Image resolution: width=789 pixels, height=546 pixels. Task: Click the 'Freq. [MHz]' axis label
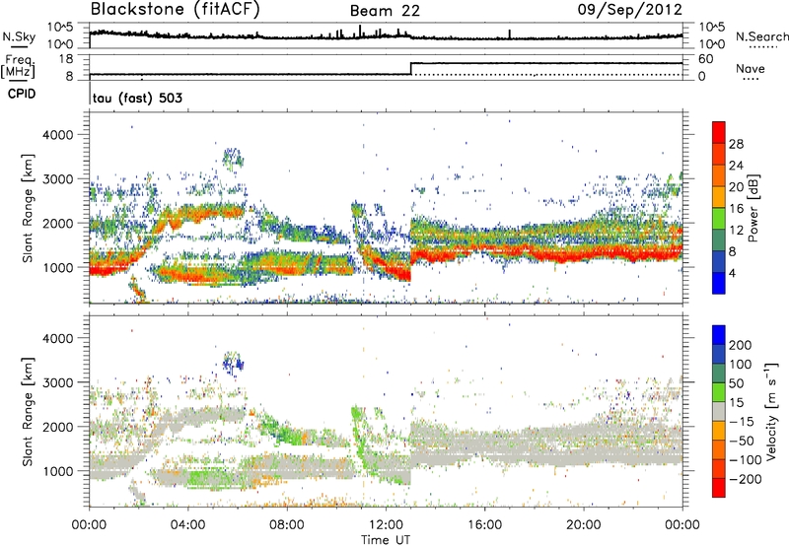18,66
